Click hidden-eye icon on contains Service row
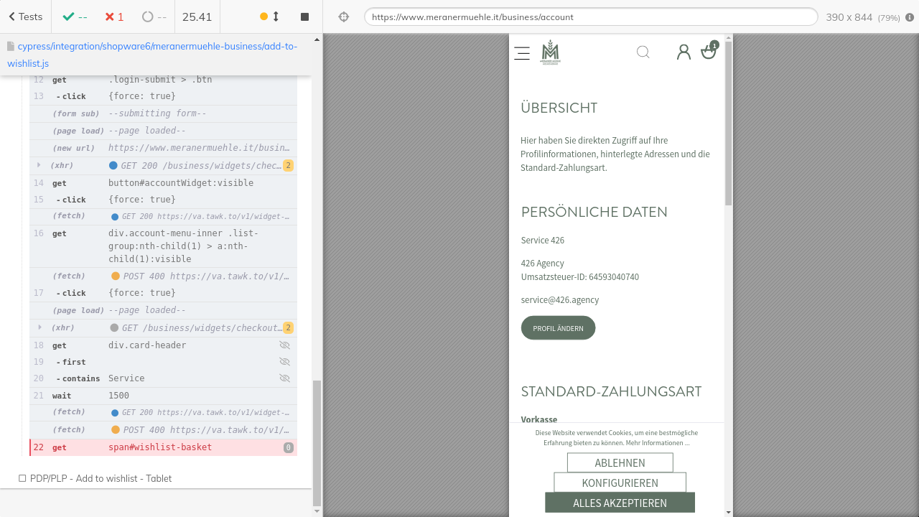919x517 pixels. click(284, 378)
